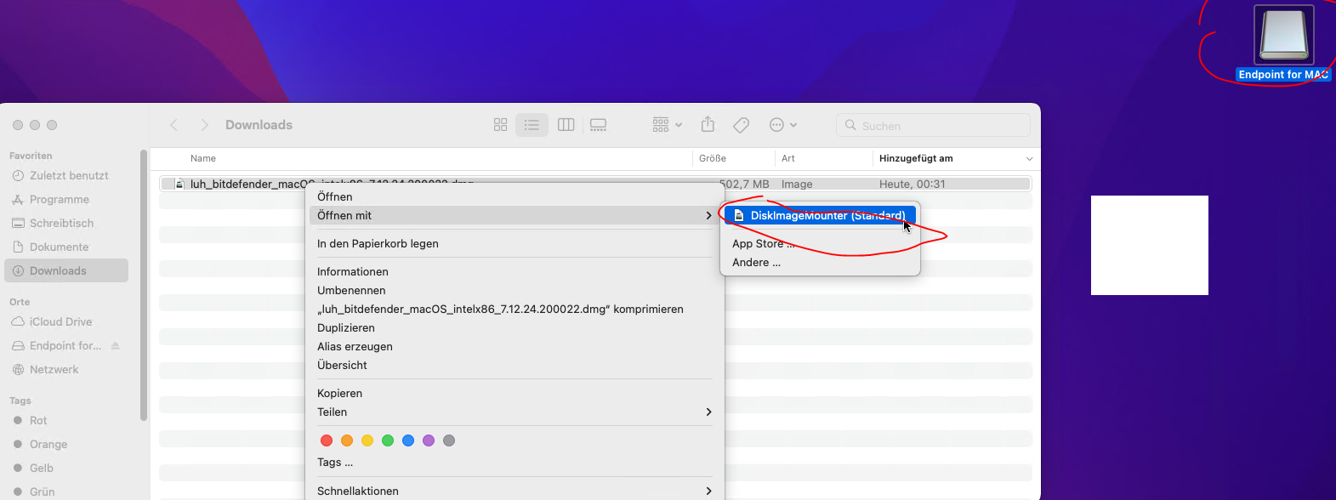The image size is (1336, 500).
Task: Open Endpoint for... volume in sidebar
Action: [65, 345]
